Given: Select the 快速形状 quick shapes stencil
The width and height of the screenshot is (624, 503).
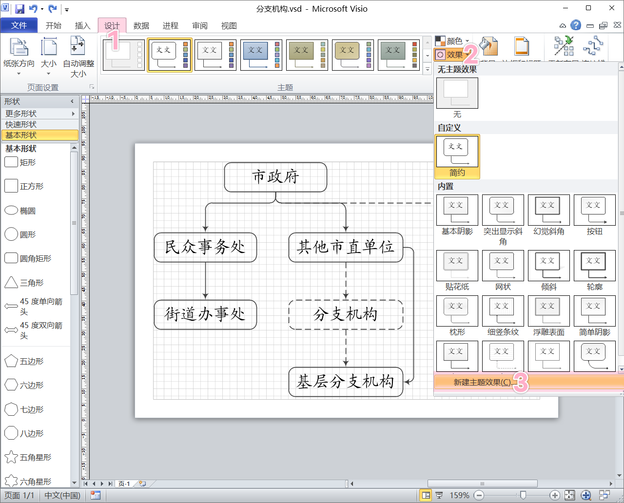Looking at the screenshot, I should click(x=39, y=124).
